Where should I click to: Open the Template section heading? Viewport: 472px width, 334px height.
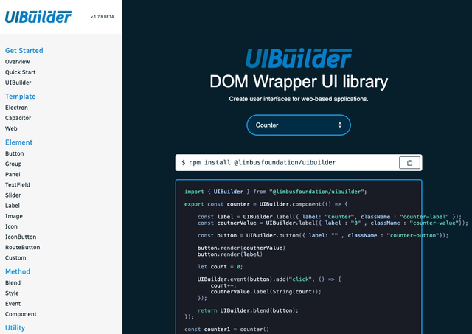pyautogui.click(x=20, y=97)
